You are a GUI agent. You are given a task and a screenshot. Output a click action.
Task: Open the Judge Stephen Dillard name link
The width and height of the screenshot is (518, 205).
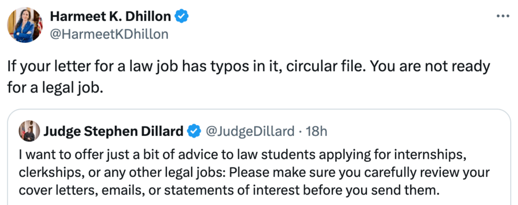pos(113,131)
